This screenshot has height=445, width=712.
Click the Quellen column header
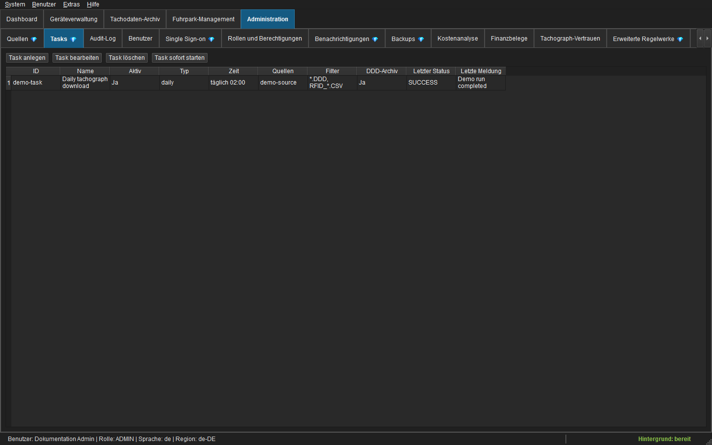pyautogui.click(x=283, y=71)
